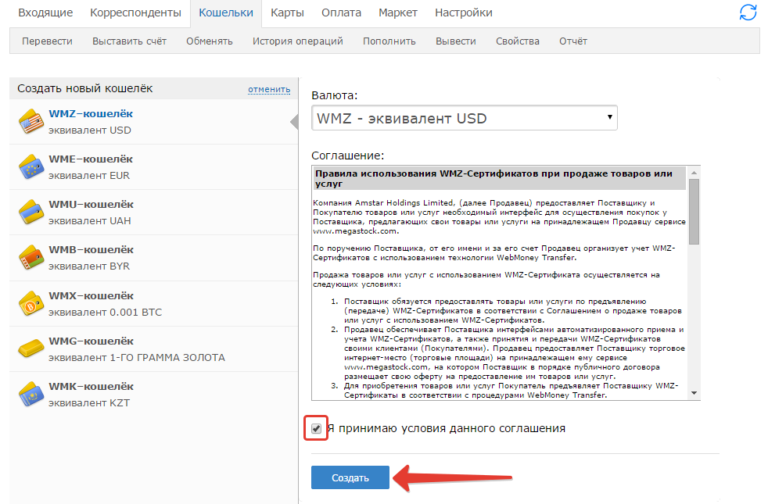Select WME-кошелёк title text
Screen dimensions: 768x504
click(x=91, y=159)
